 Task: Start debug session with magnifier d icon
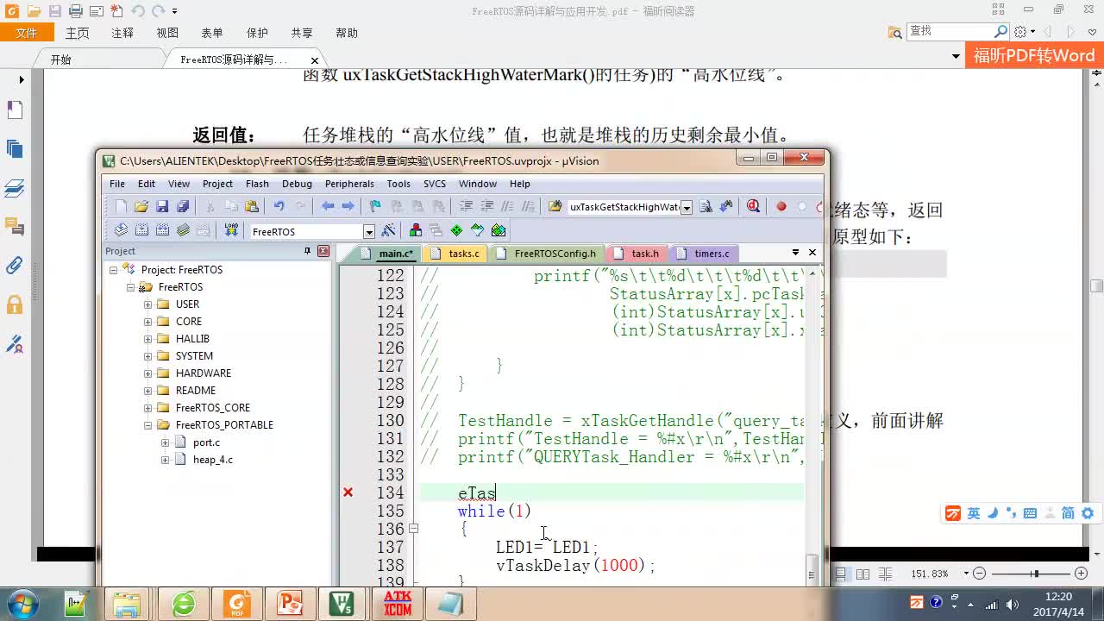pos(754,206)
